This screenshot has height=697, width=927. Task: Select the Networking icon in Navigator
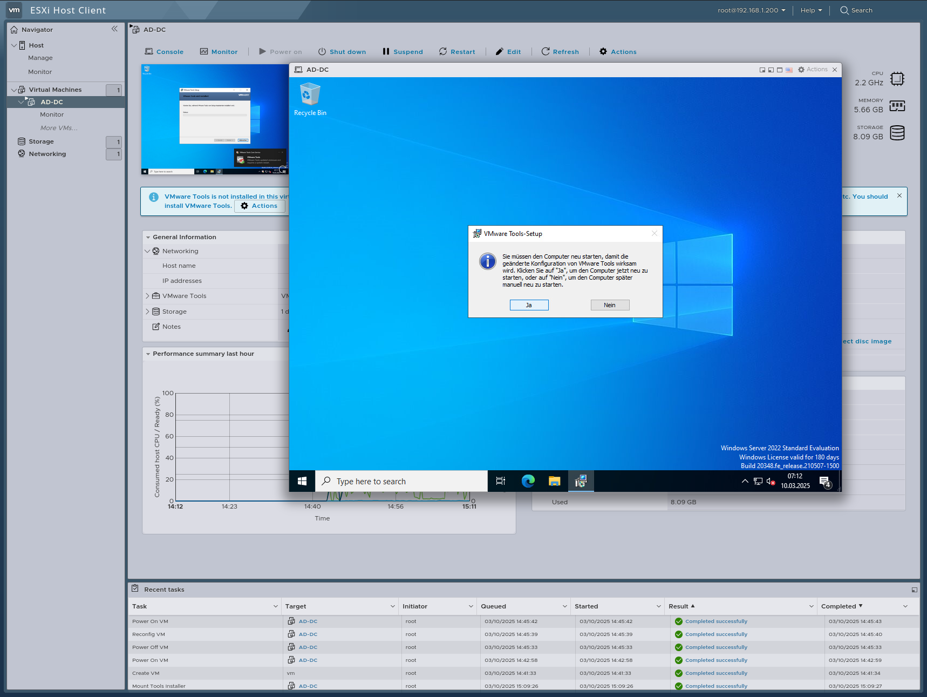pos(22,153)
